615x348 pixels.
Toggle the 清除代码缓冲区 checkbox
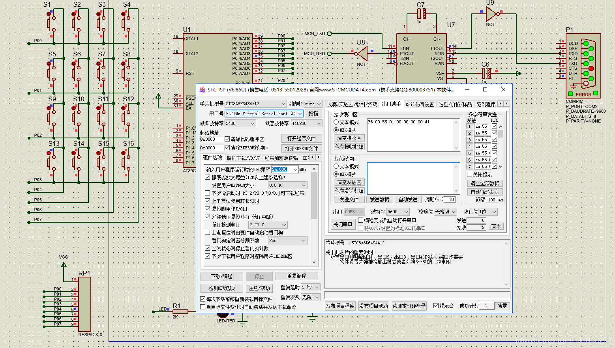[227, 139]
